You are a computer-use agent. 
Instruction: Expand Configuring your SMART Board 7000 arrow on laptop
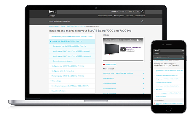tap(50, 66)
